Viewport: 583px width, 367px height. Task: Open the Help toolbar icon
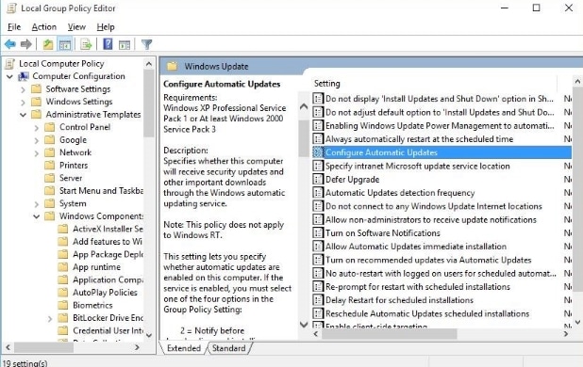point(108,44)
